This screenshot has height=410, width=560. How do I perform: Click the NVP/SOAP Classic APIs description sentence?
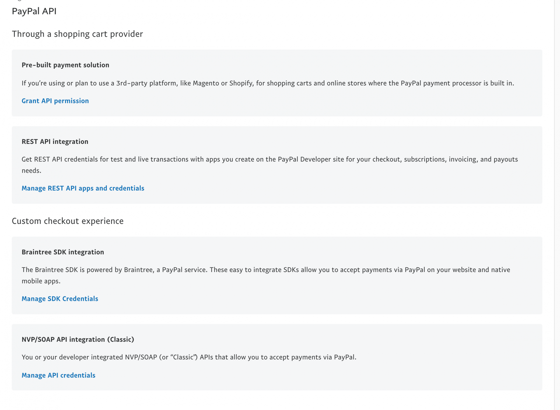189,357
